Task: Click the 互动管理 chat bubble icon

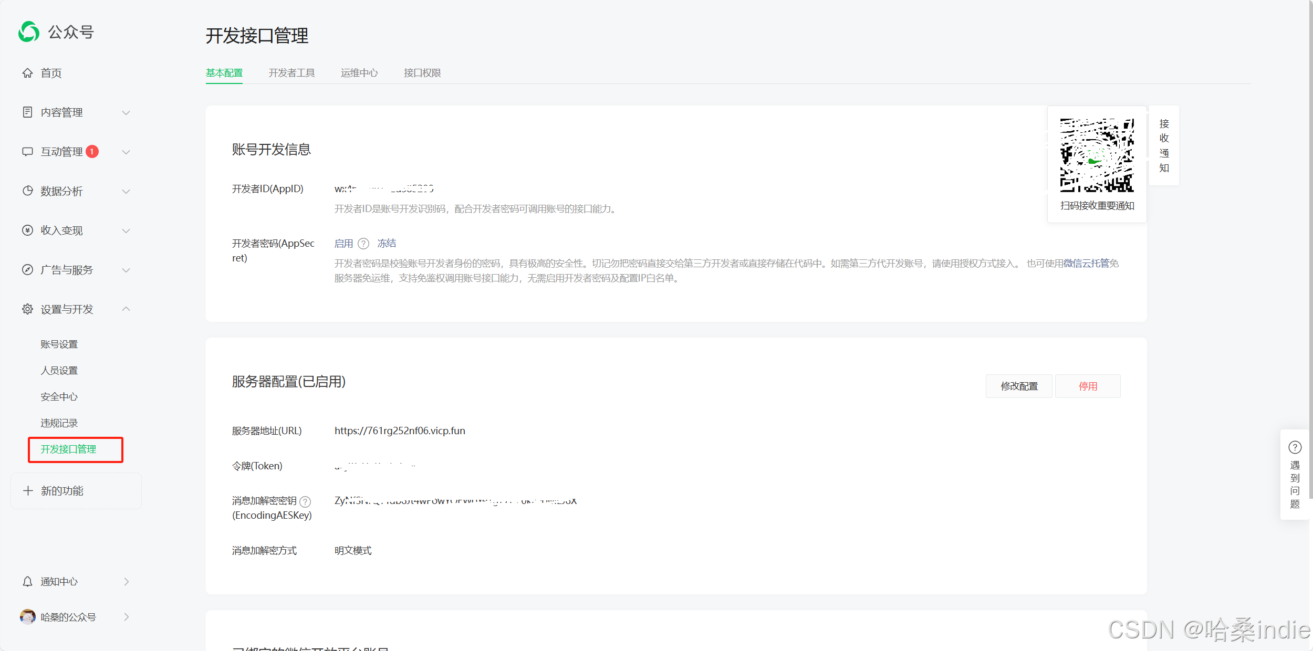Action: click(27, 152)
